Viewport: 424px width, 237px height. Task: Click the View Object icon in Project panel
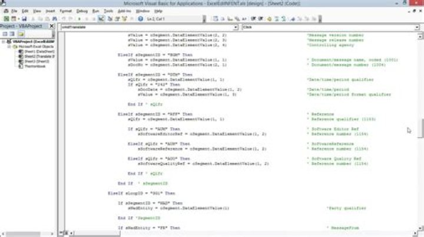tap(12, 34)
